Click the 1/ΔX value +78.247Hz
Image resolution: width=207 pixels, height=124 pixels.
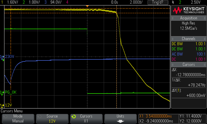[197, 85]
